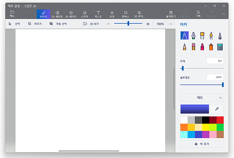Image resolution: width=234 pixels, height=158 pixels.
Task: Click the opacity slider handle
Action: coord(223,85)
